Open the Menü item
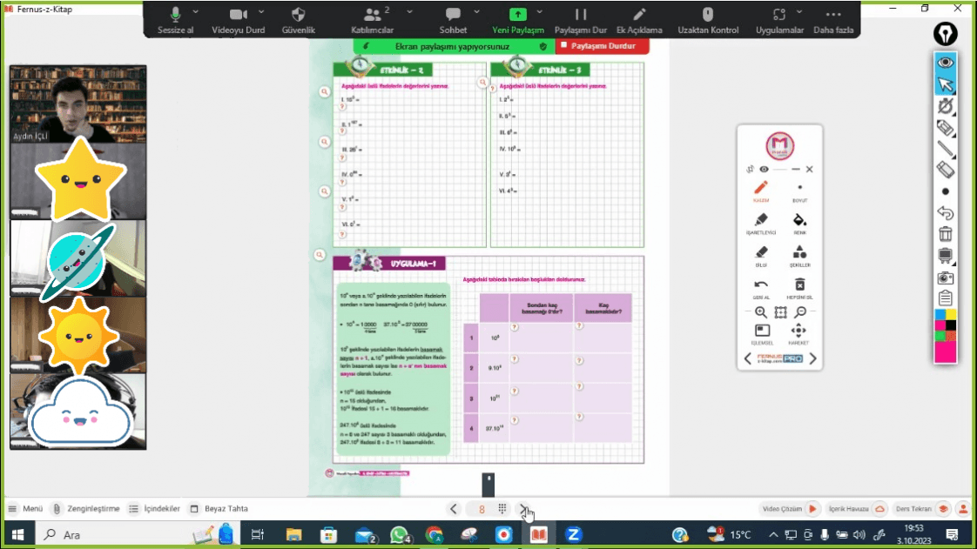Image resolution: width=977 pixels, height=549 pixels. point(25,508)
